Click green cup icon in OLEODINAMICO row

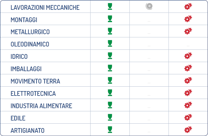pos(110,43)
